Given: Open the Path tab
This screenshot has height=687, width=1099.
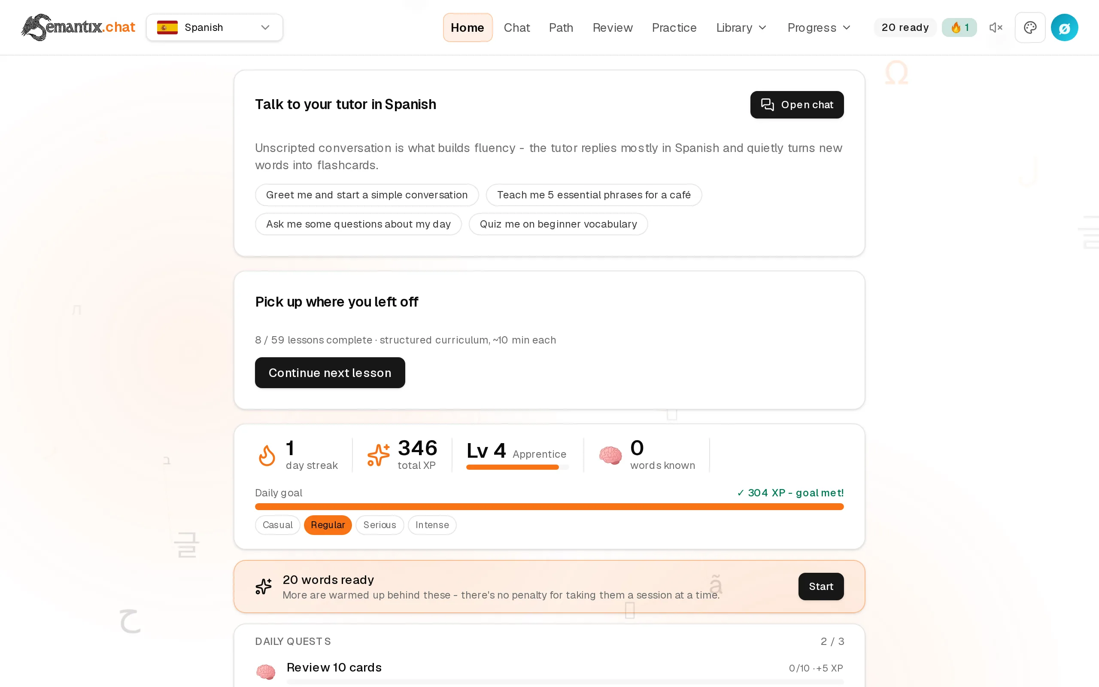Looking at the screenshot, I should tap(561, 28).
